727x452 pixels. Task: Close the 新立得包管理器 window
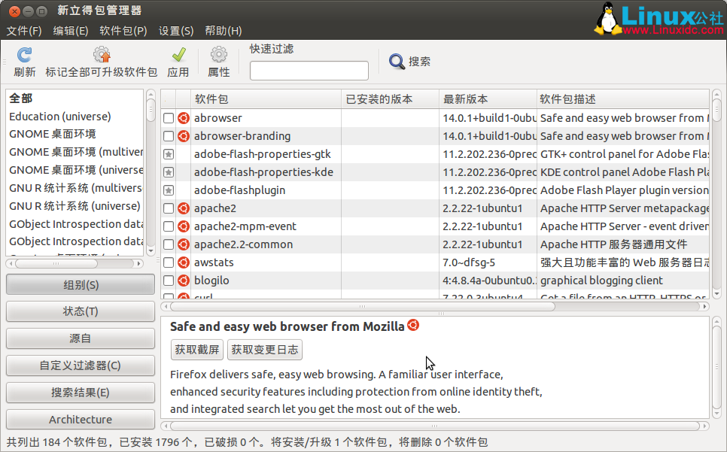point(14,11)
